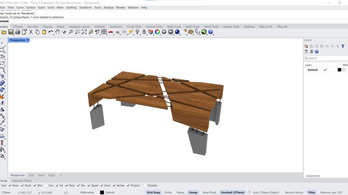The height and width of the screenshot is (195, 348).
Task: Click the Paste clipboard icon
Action: (44, 32)
